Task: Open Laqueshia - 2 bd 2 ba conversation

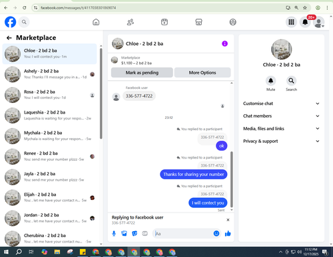Action: click(x=49, y=116)
